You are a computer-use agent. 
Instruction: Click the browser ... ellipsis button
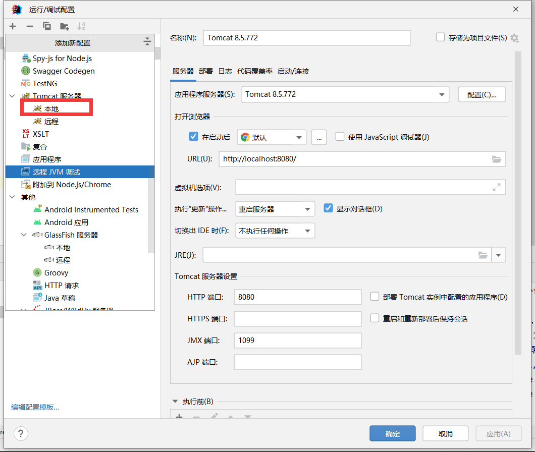(x=319, y=138)
